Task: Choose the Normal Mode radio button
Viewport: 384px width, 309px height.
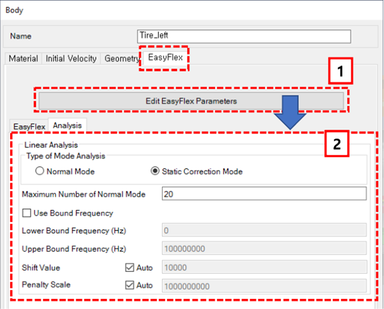Action: (40, 171)
